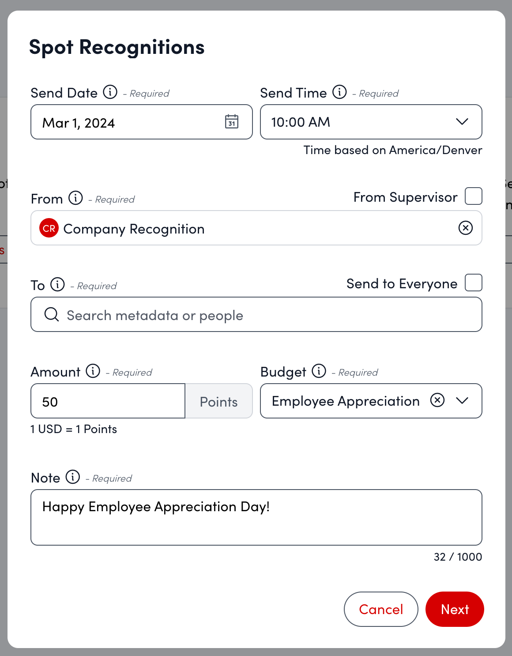Remove Company Recognition with the clear icon

point(466,228)
